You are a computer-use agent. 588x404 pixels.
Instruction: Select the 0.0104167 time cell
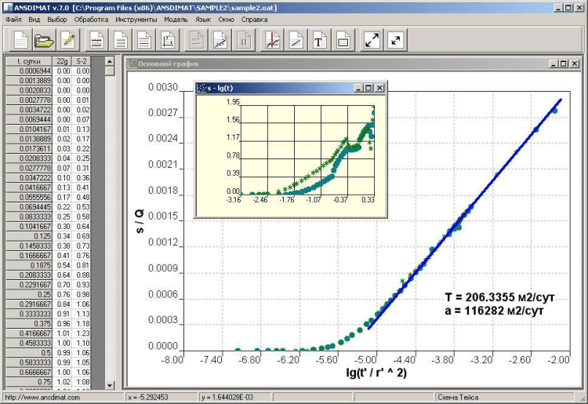[29, 129]
